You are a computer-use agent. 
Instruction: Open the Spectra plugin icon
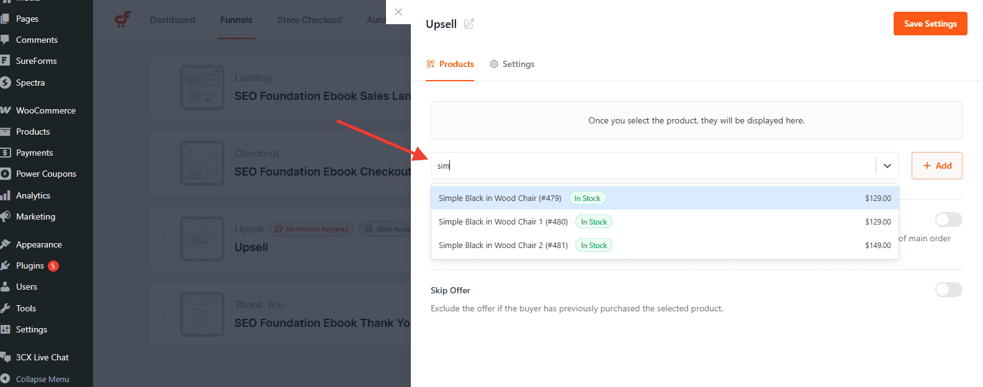click(x=8, y=82)
